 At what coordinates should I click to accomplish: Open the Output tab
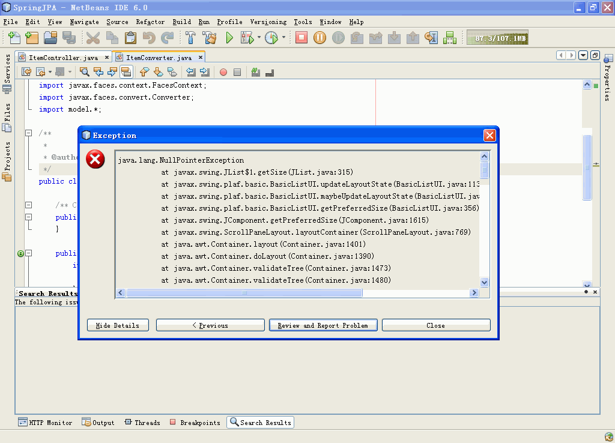[98, 423]
